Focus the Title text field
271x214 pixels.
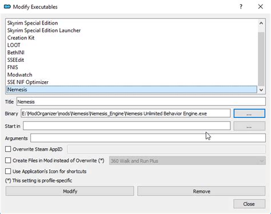[141, 101]
